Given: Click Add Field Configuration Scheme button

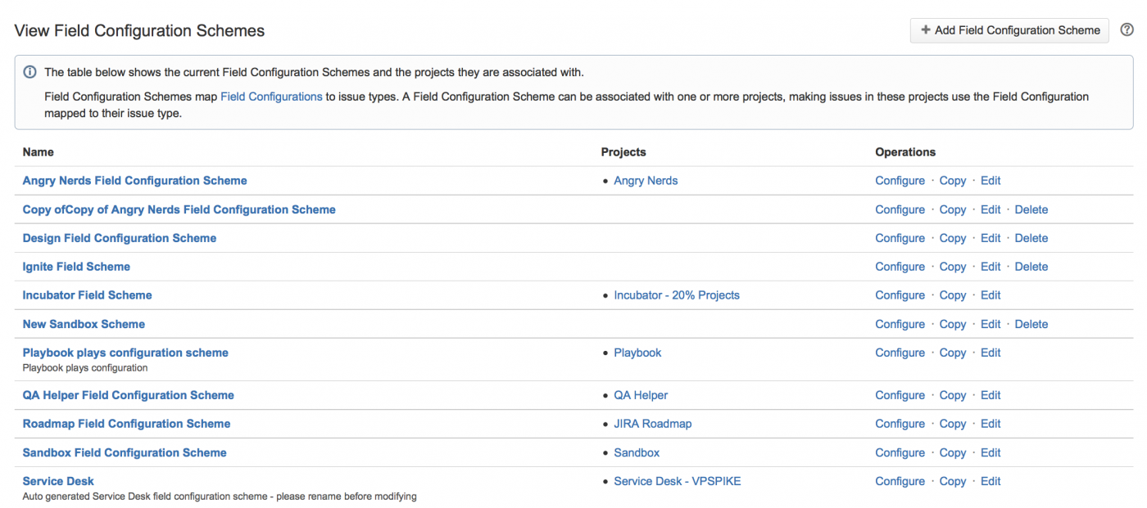Looking at the screenshot, I should [1009, 30].
